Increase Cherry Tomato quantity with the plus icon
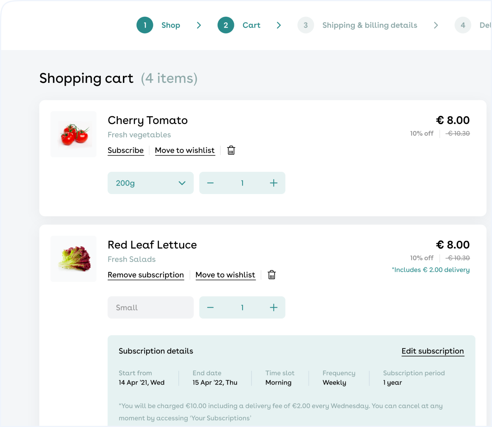492x427 pixels. tap(274, 183)
